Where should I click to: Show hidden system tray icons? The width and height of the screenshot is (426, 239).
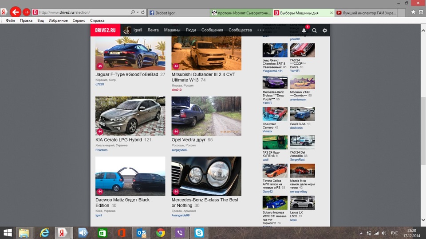(361, 233)
